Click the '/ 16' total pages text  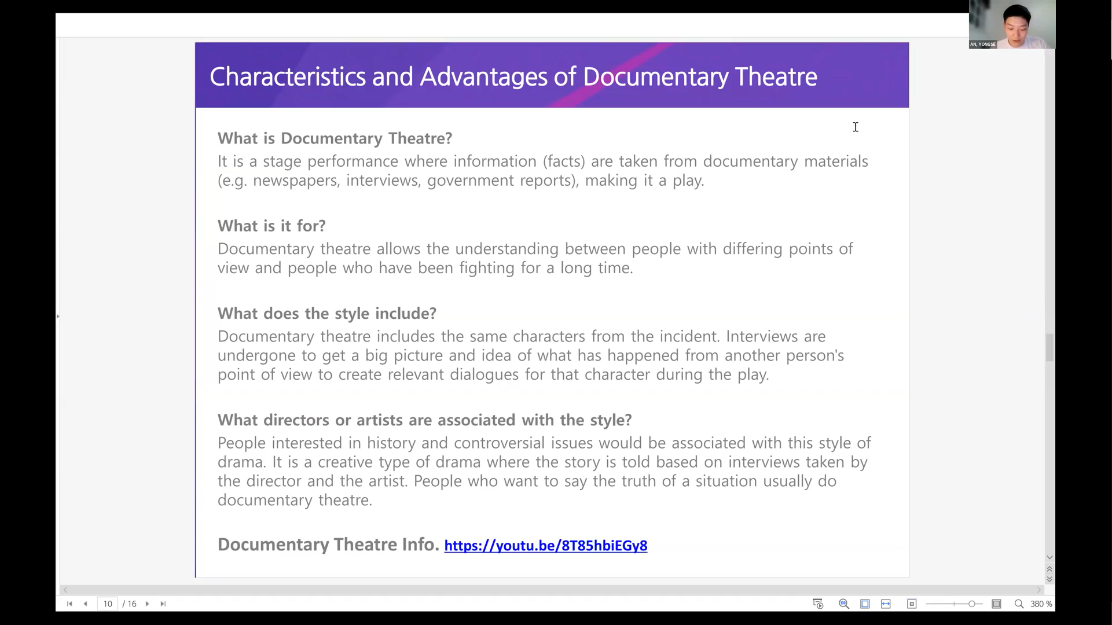(130, 604)
